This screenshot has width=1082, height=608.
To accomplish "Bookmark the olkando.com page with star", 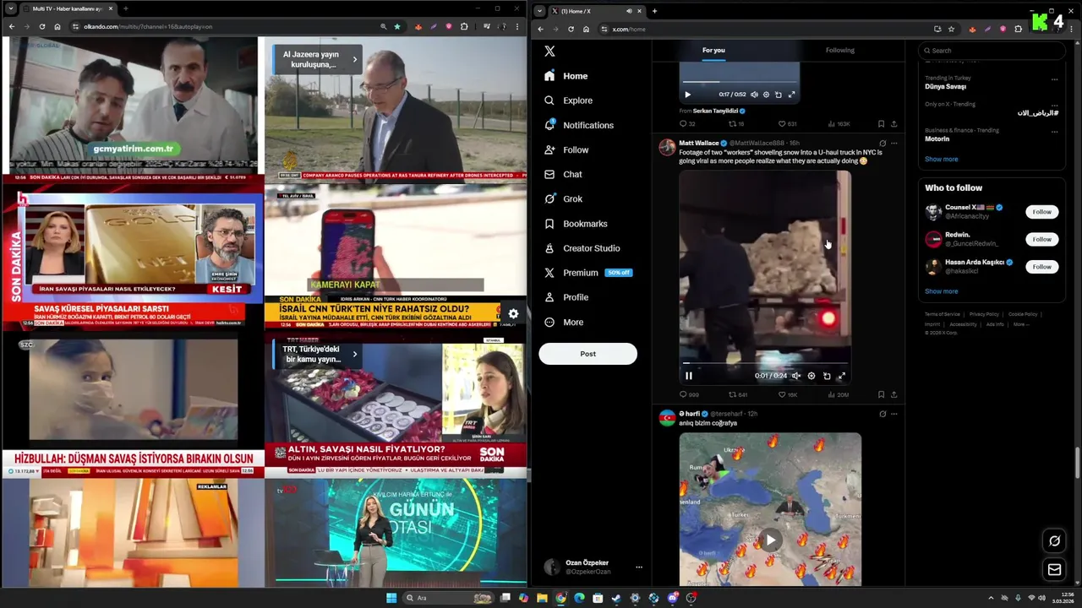I will point(397,27).
